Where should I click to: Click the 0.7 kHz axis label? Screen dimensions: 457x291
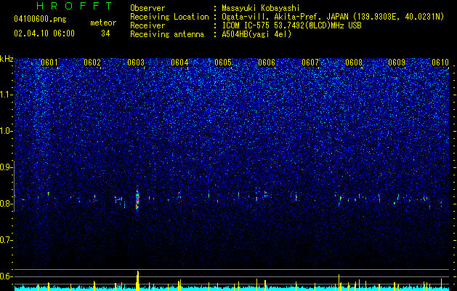coord(6,240)
